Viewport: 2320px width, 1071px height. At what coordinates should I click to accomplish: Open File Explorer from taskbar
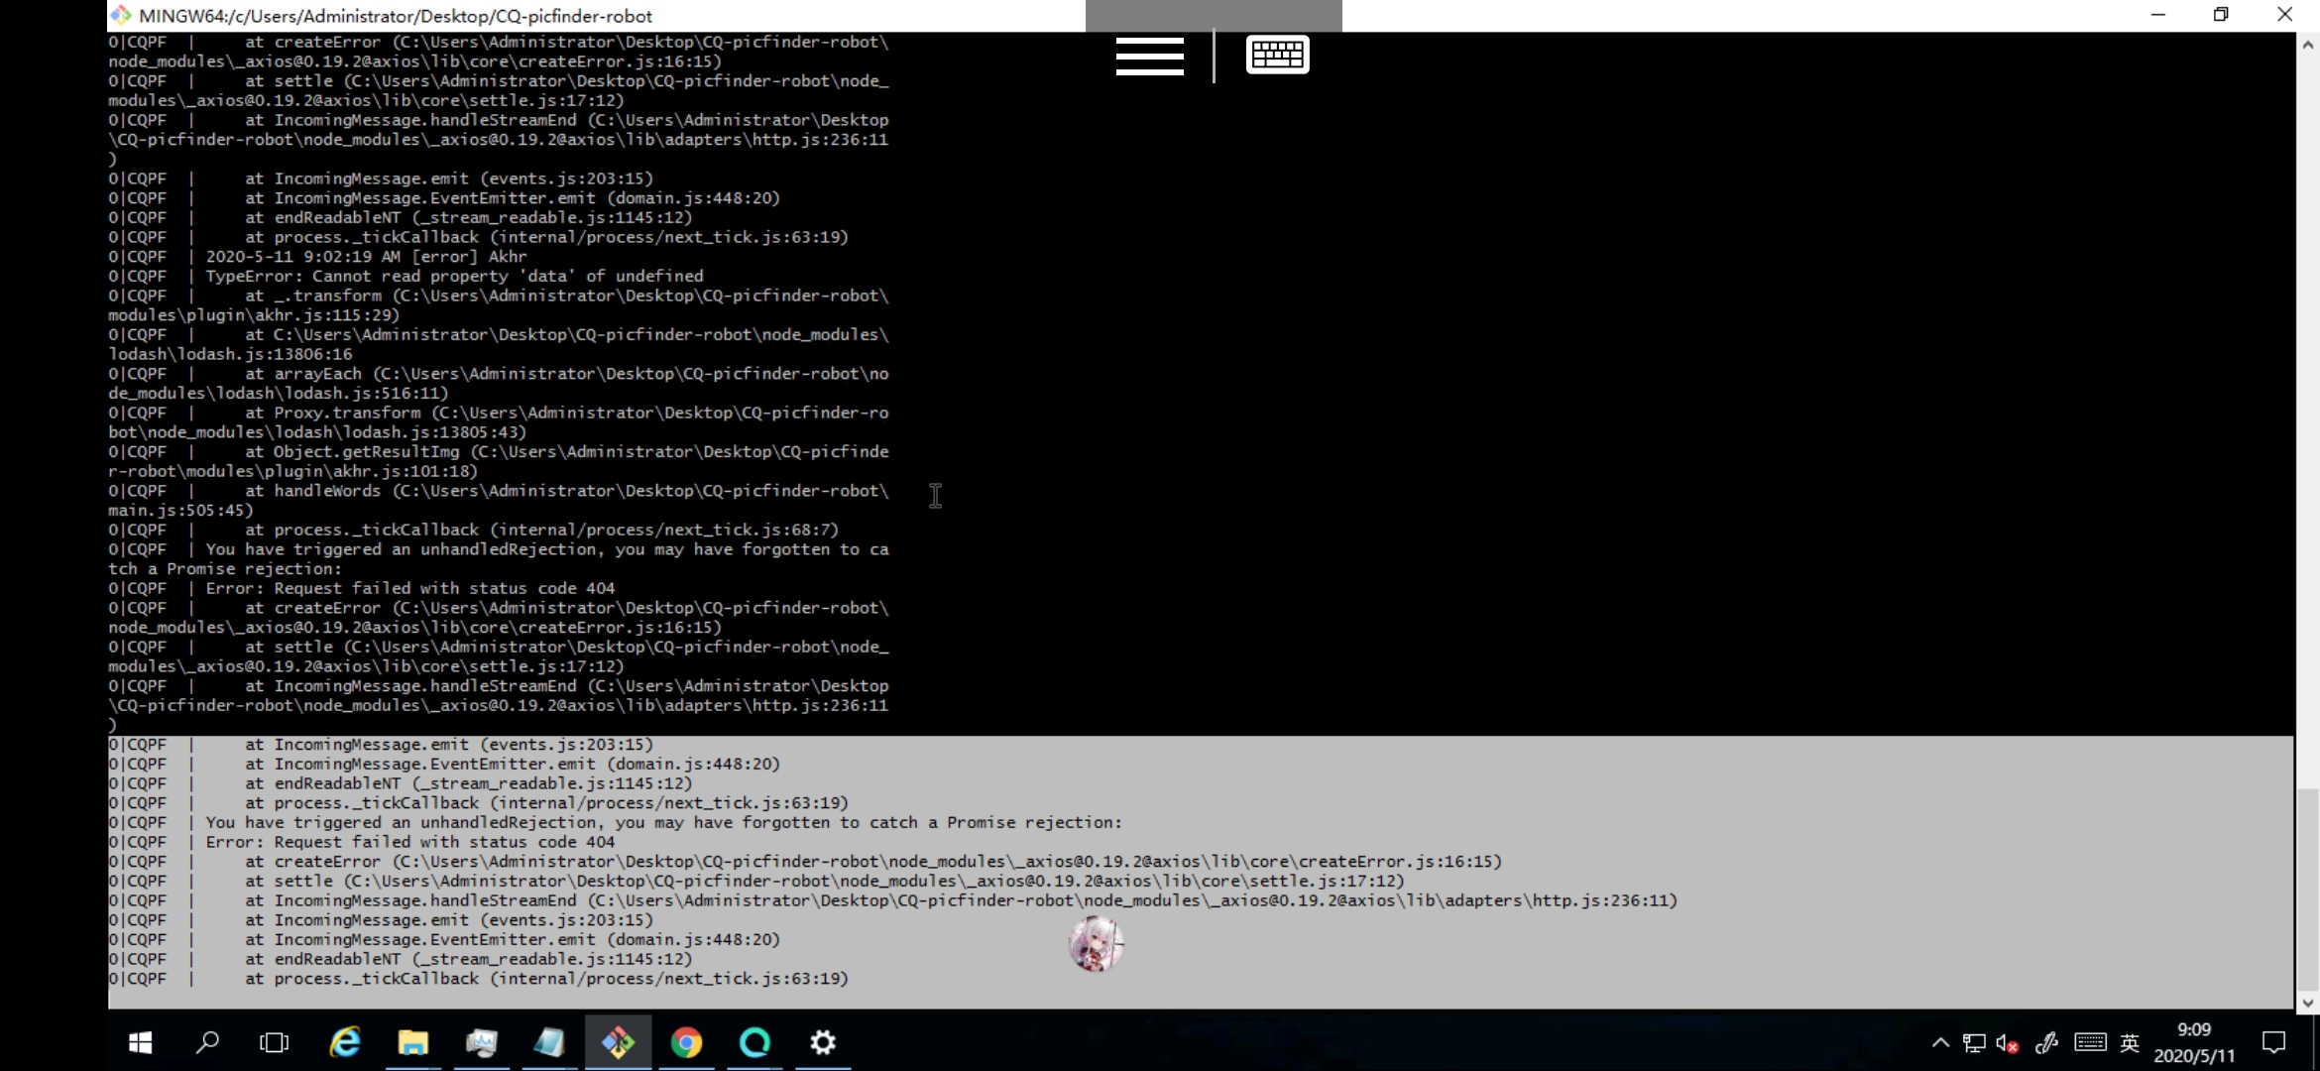pyautogui.click(x=413, y=1043)
